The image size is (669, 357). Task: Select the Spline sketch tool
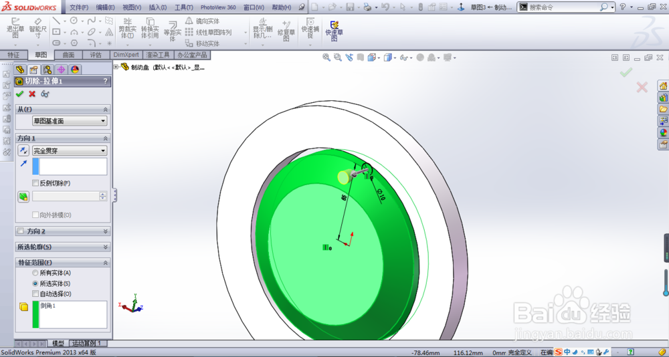(x=91, y=21)
